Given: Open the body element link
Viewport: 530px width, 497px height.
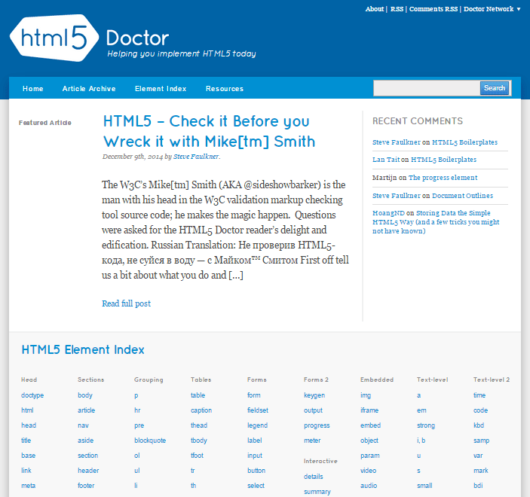Looking at the screenshot, I should click(85, 395).
